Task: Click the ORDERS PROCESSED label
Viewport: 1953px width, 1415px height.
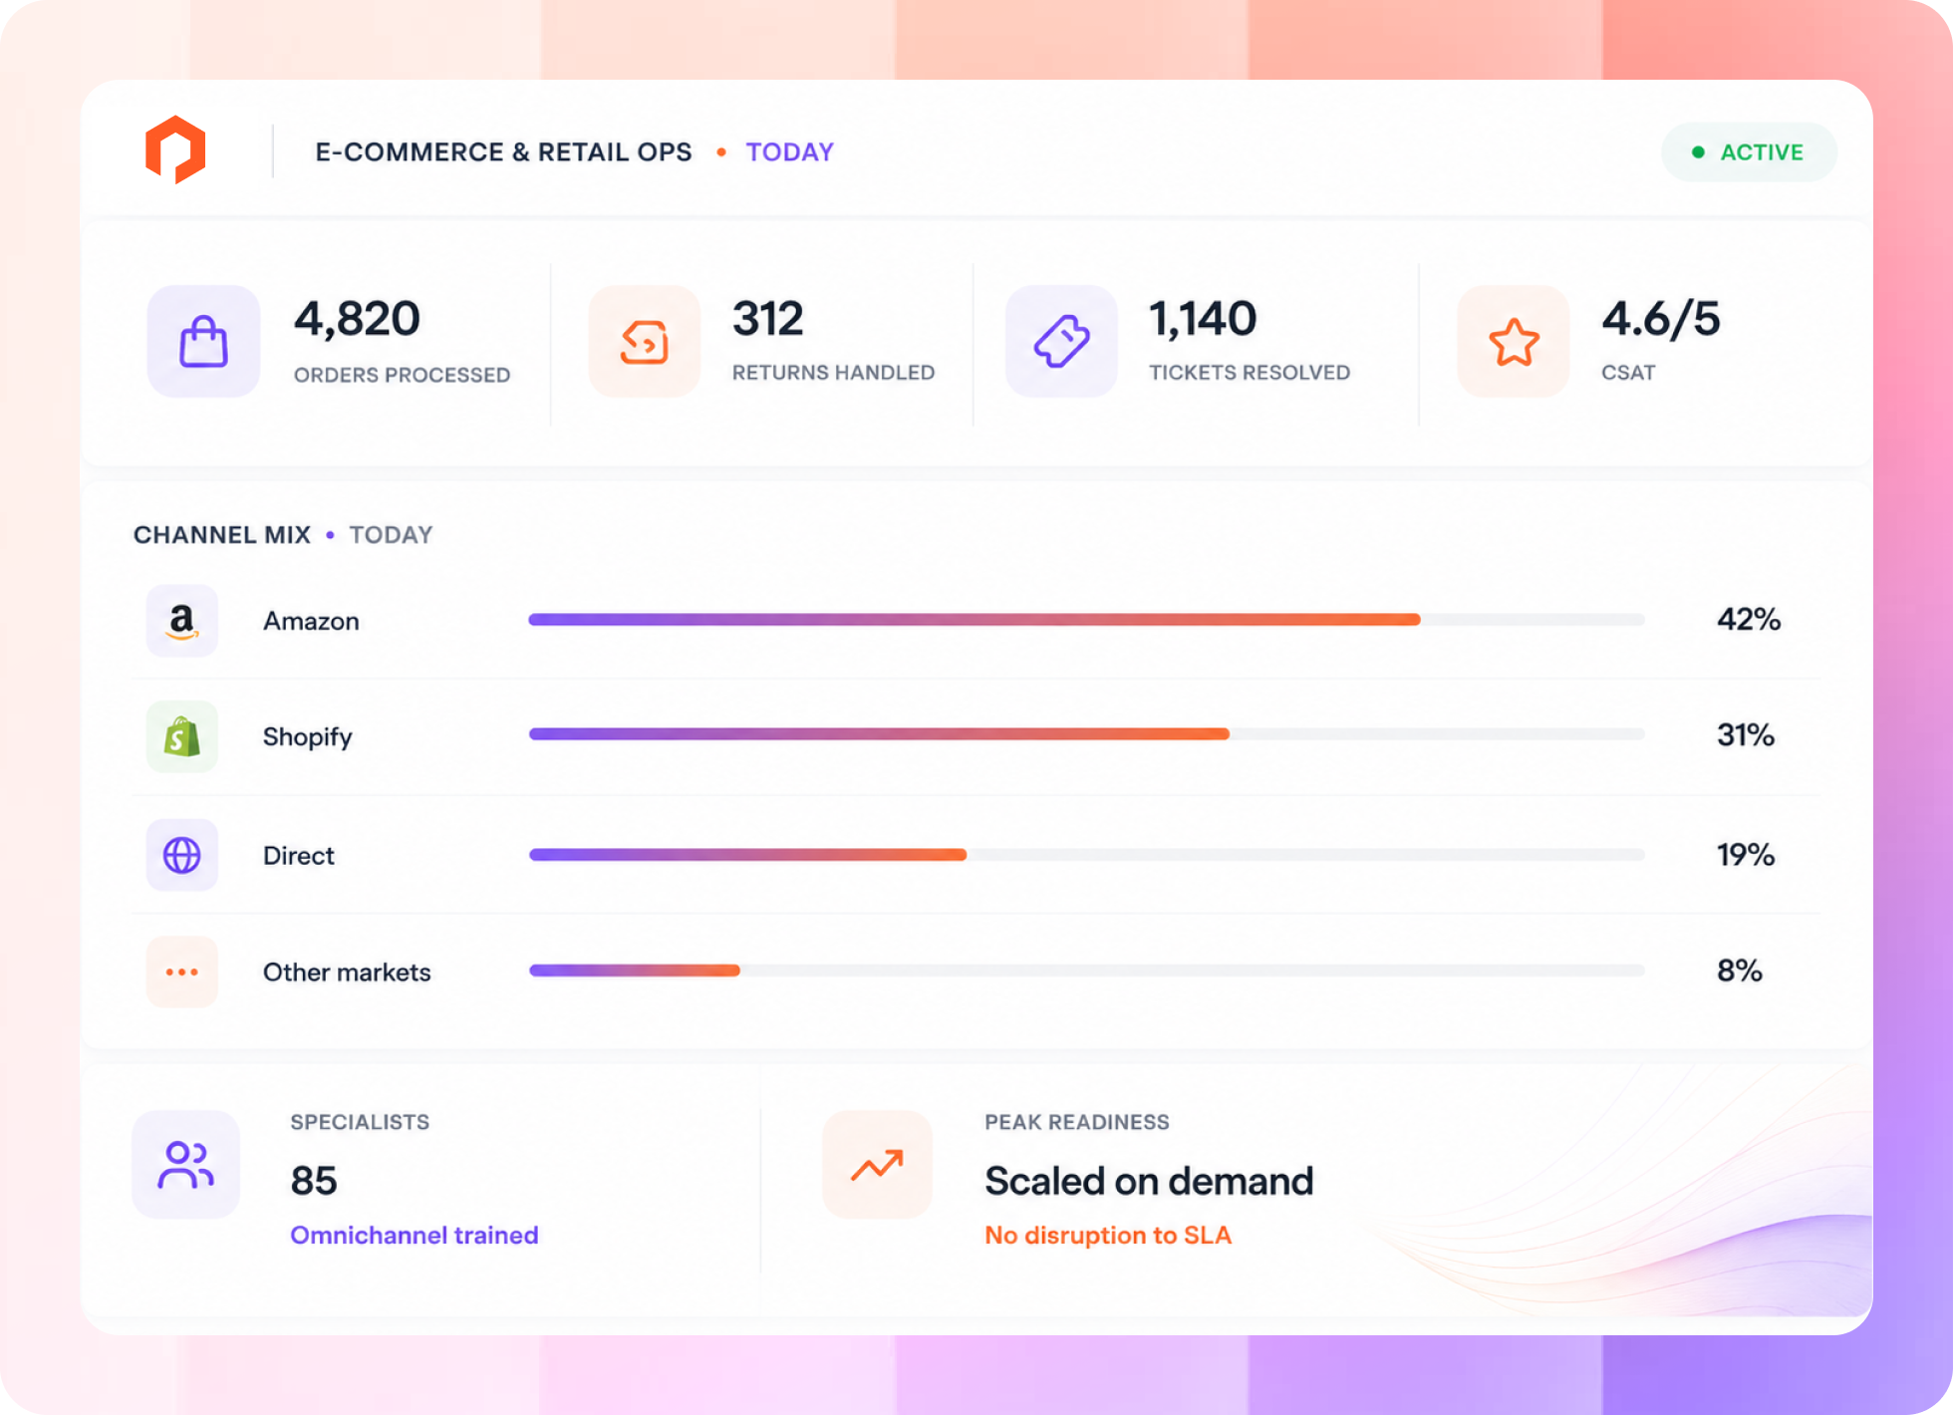Action: [x=402, y=375]
